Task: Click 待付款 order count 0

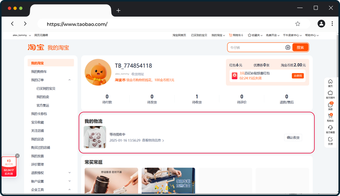Action: [x=107, y=99]
